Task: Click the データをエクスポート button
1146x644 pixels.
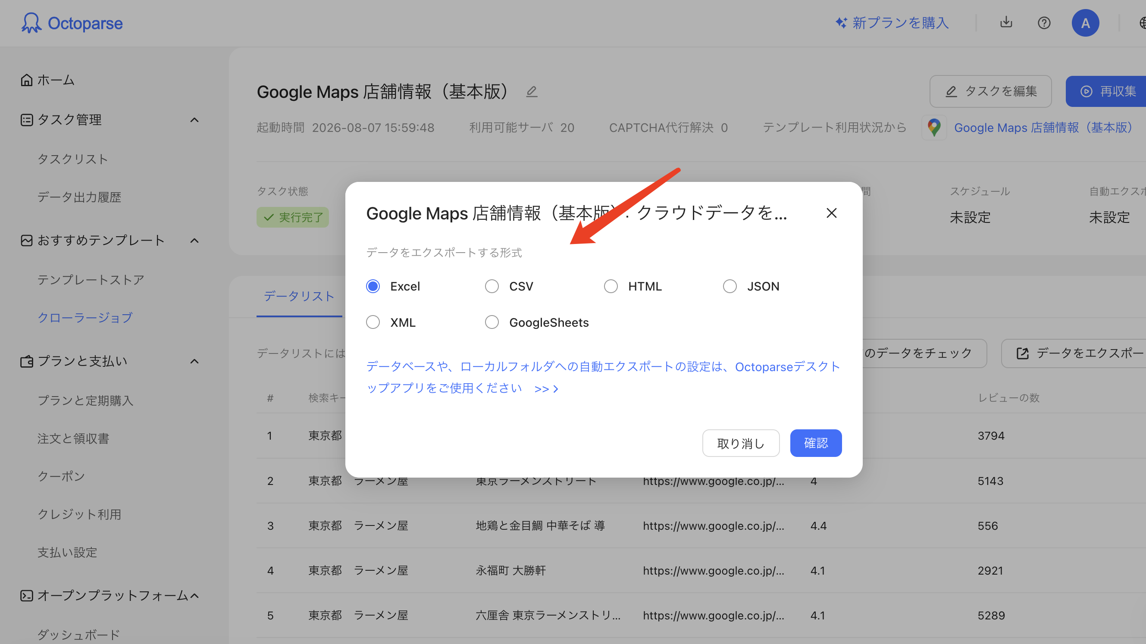Action: click(x=1074, y=353)
